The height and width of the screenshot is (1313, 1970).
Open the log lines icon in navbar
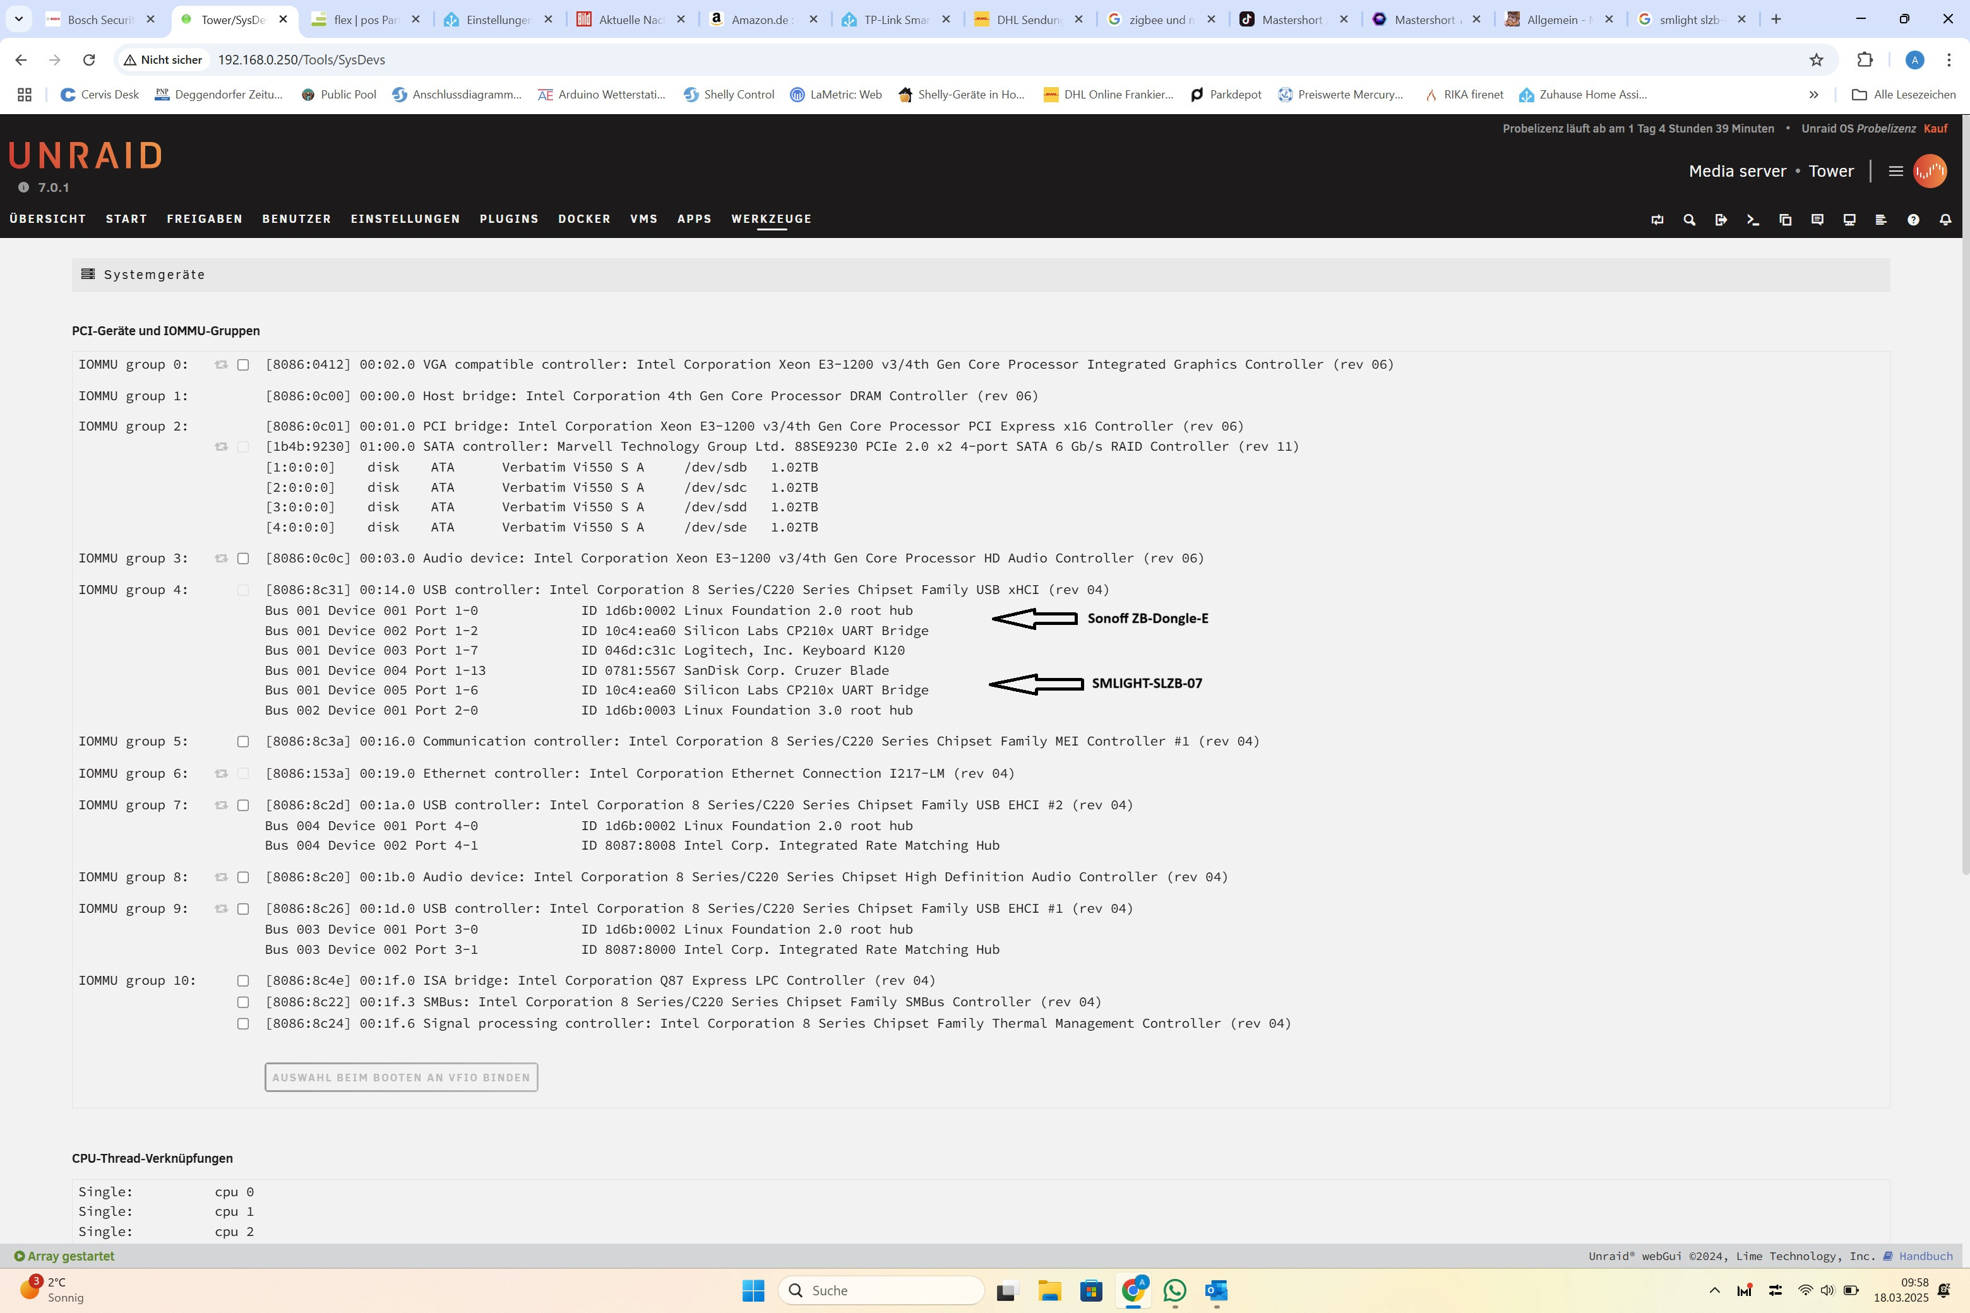click(1881, 220)
